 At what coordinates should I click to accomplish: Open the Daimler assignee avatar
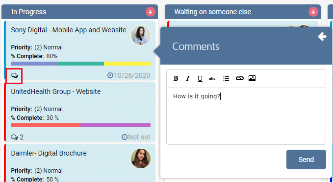click(x=141, y=158)
